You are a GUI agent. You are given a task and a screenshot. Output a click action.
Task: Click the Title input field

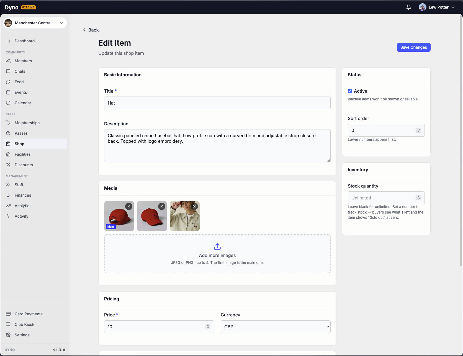pyautogui.click(x=217, y=103)
